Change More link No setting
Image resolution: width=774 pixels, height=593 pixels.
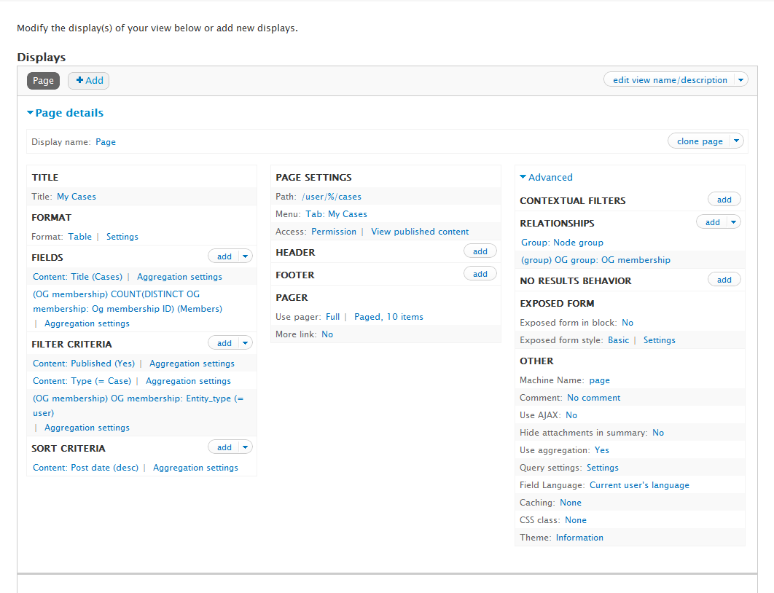pos(327,334)
